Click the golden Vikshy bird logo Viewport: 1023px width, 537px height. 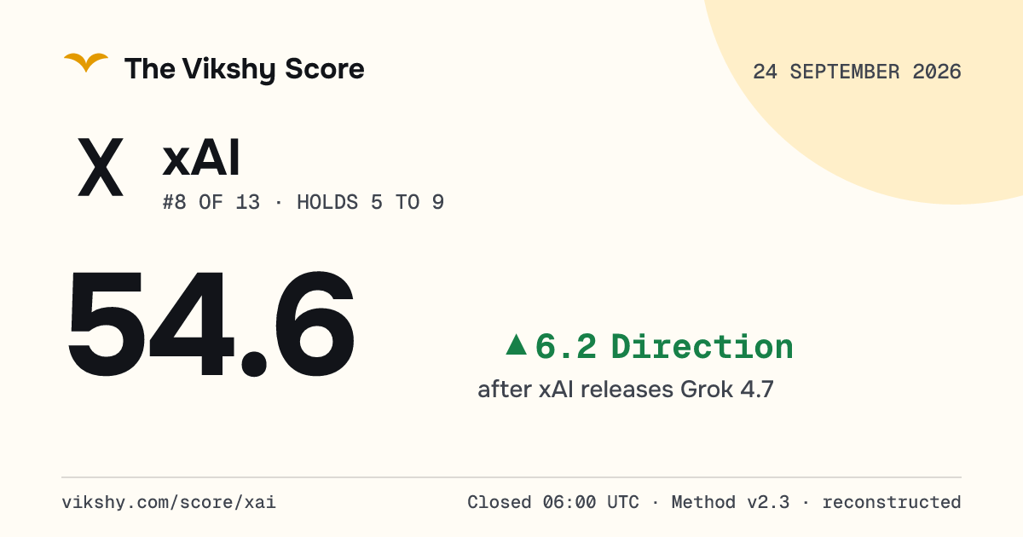point(86,63)
